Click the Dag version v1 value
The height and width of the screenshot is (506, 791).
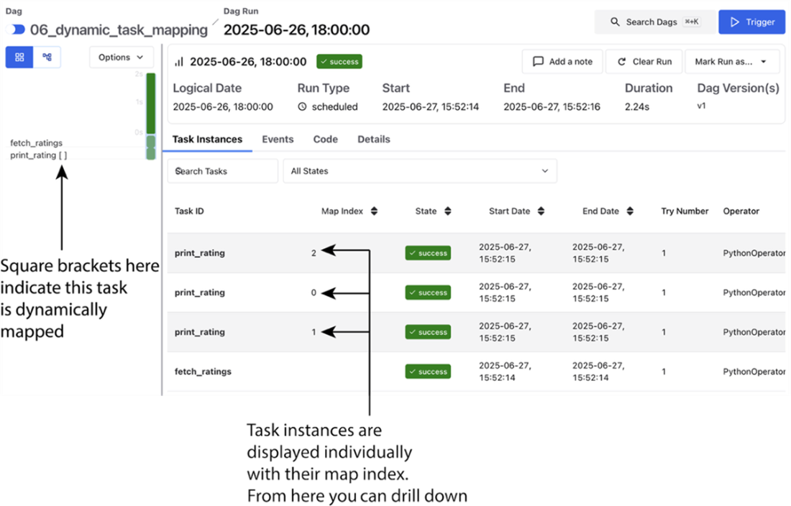(701, 106)
